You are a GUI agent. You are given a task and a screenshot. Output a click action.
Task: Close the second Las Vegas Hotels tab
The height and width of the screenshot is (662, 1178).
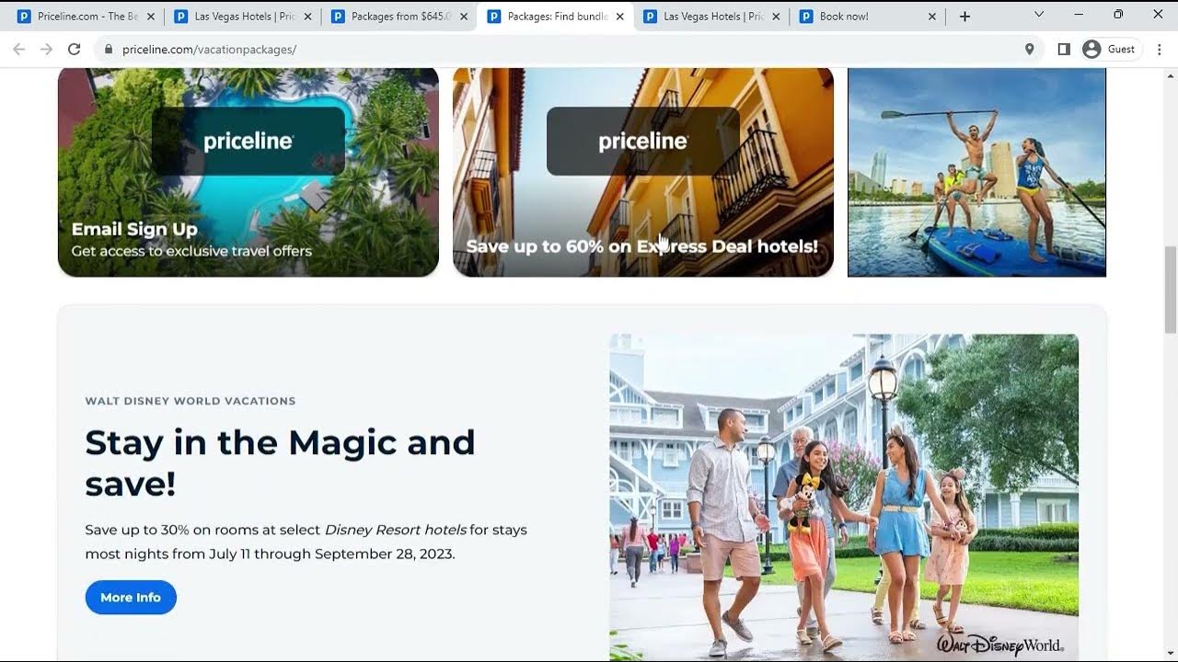pos(776,17)
